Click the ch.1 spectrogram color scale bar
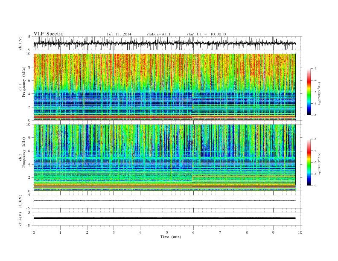Image resolution: width=338 pixels, height=261 pixels. (309, 92)
